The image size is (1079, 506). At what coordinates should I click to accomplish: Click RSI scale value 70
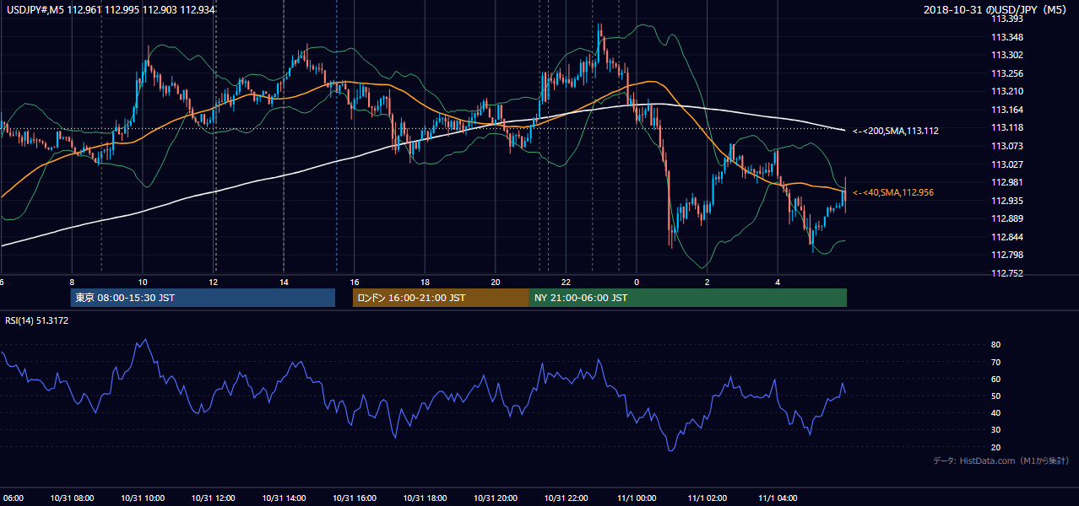(996, 362)
